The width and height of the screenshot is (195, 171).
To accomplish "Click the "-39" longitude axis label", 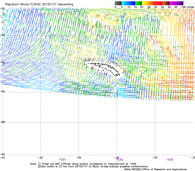I will (x=79, y=158).
